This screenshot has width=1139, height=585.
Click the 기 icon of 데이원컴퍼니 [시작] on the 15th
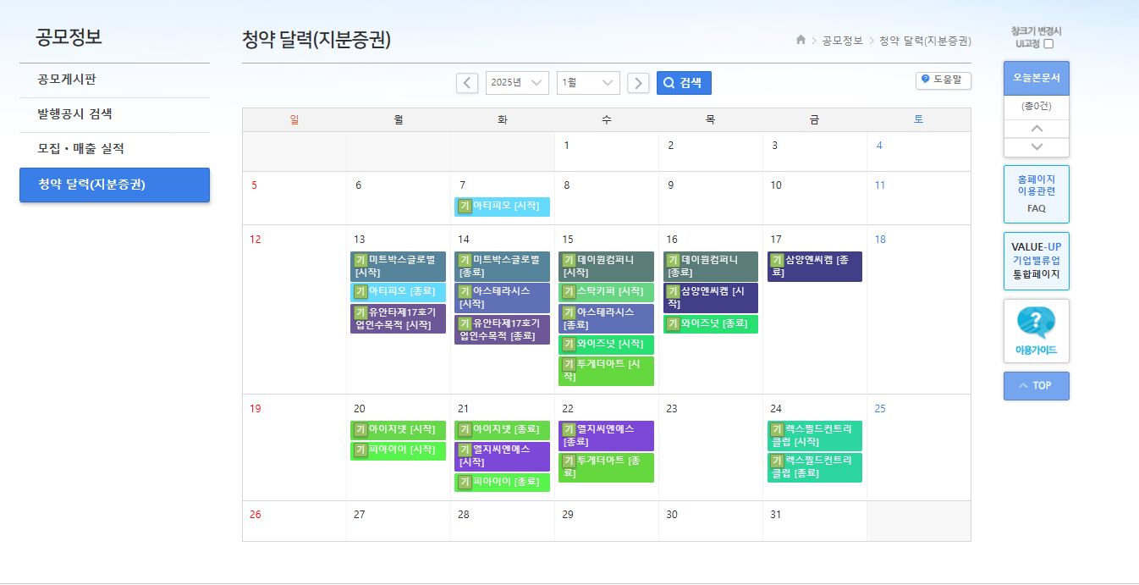coord(569,261)
